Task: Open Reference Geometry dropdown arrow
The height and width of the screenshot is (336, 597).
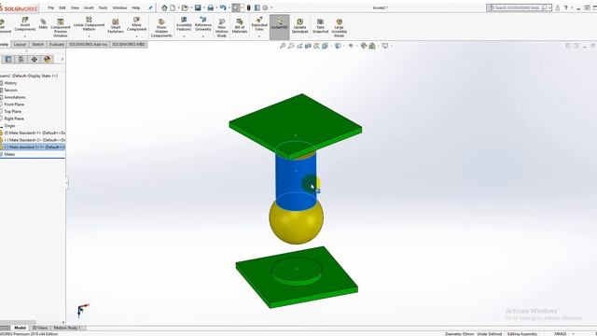Action: pyautogui.click(x=203, y=36)
